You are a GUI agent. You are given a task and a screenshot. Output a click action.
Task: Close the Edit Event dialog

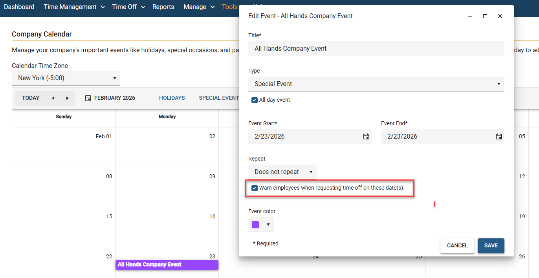point(500,16)
